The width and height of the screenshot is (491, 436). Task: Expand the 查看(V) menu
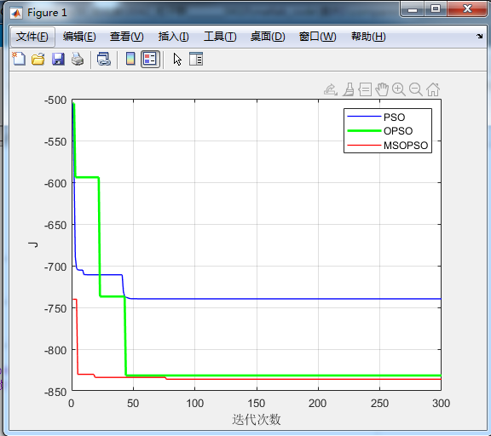click(x=126, y=37)
